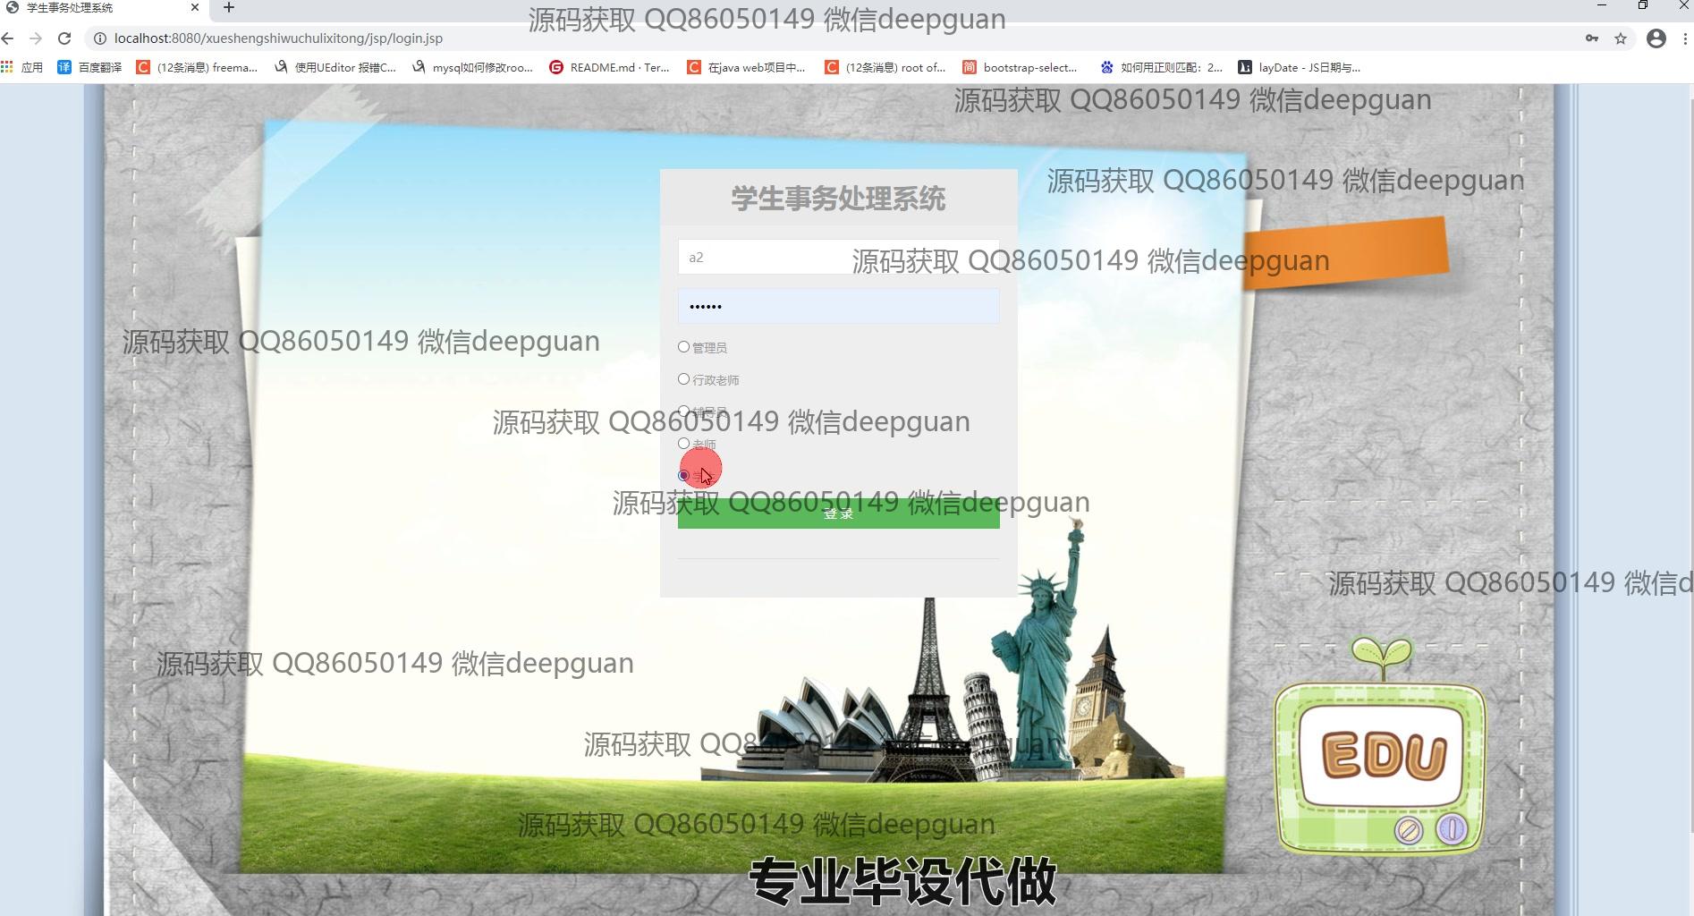Image resolution: width=1694 pixels, height=916 pixels.
Task: Click the username field containing a2
Action: coord(760,258)
